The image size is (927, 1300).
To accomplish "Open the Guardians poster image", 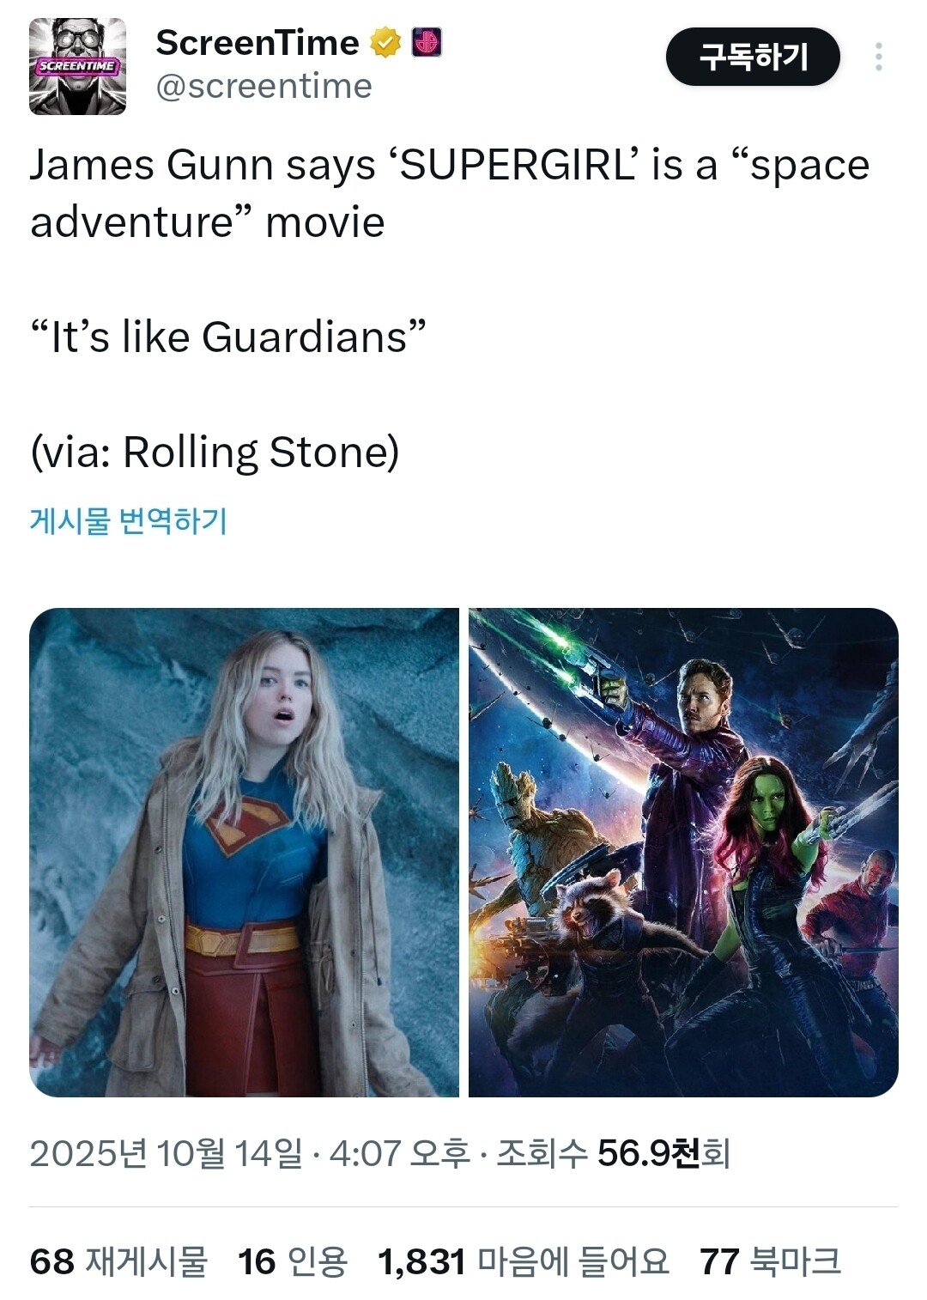I will (683, 853).
